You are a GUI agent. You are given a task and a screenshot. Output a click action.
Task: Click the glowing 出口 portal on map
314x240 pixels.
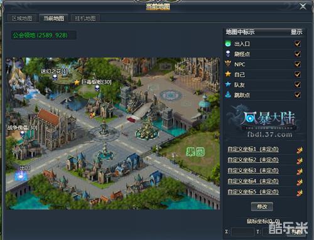pyautogui.click(x=21, y=176)
